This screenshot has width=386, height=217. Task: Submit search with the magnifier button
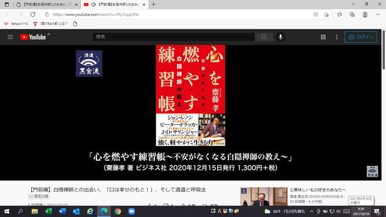[x=264, y=37]
